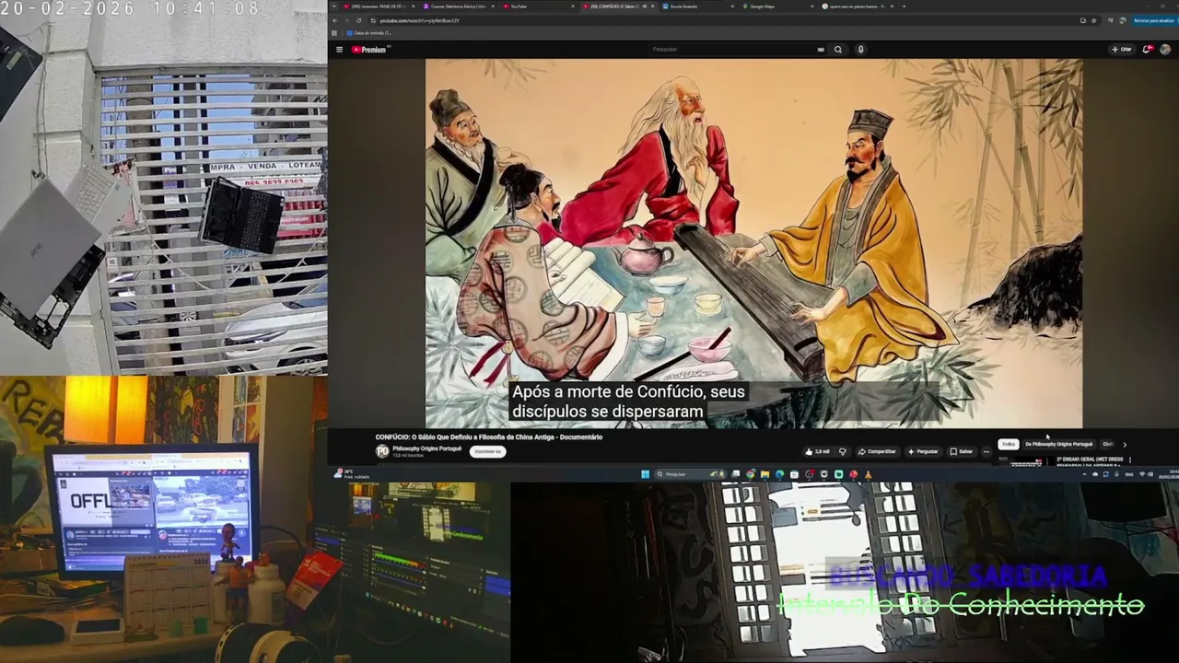Click Reiniciar para atualizar in Chrome

click(1153, 20)
